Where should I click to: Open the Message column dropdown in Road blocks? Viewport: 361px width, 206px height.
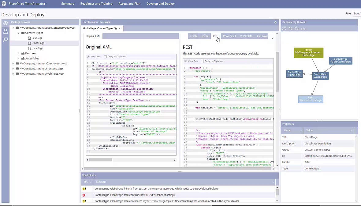pos(273,182)
